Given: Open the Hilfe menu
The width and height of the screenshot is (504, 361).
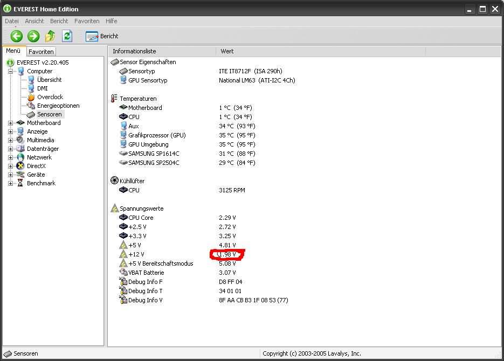Looking at the screenshot, I should click(x=111, y=21).
